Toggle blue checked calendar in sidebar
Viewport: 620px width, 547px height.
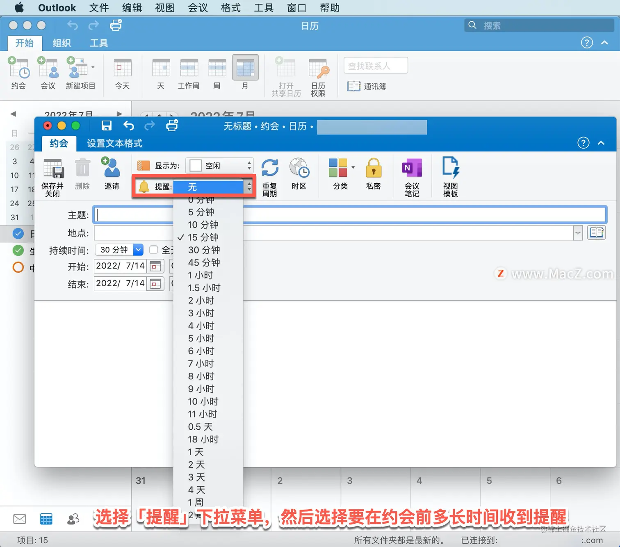point(18,234)
